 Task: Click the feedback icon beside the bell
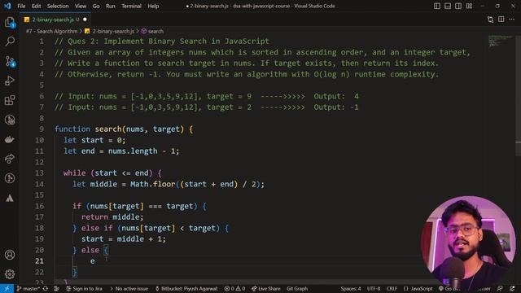point(500,289)
